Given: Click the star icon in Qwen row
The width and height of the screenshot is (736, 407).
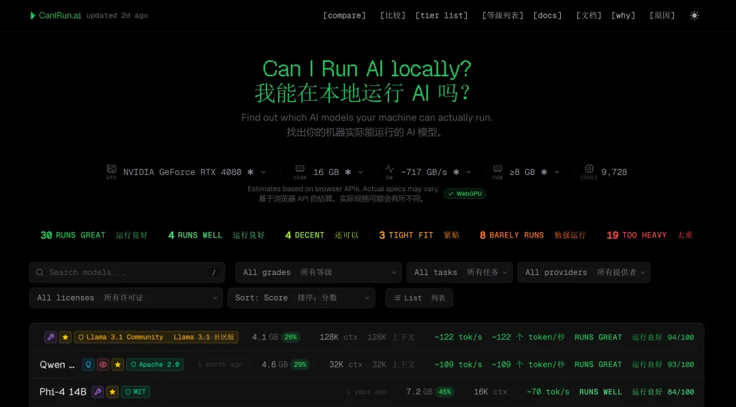Looking at the screenshot, I should 118,364.
